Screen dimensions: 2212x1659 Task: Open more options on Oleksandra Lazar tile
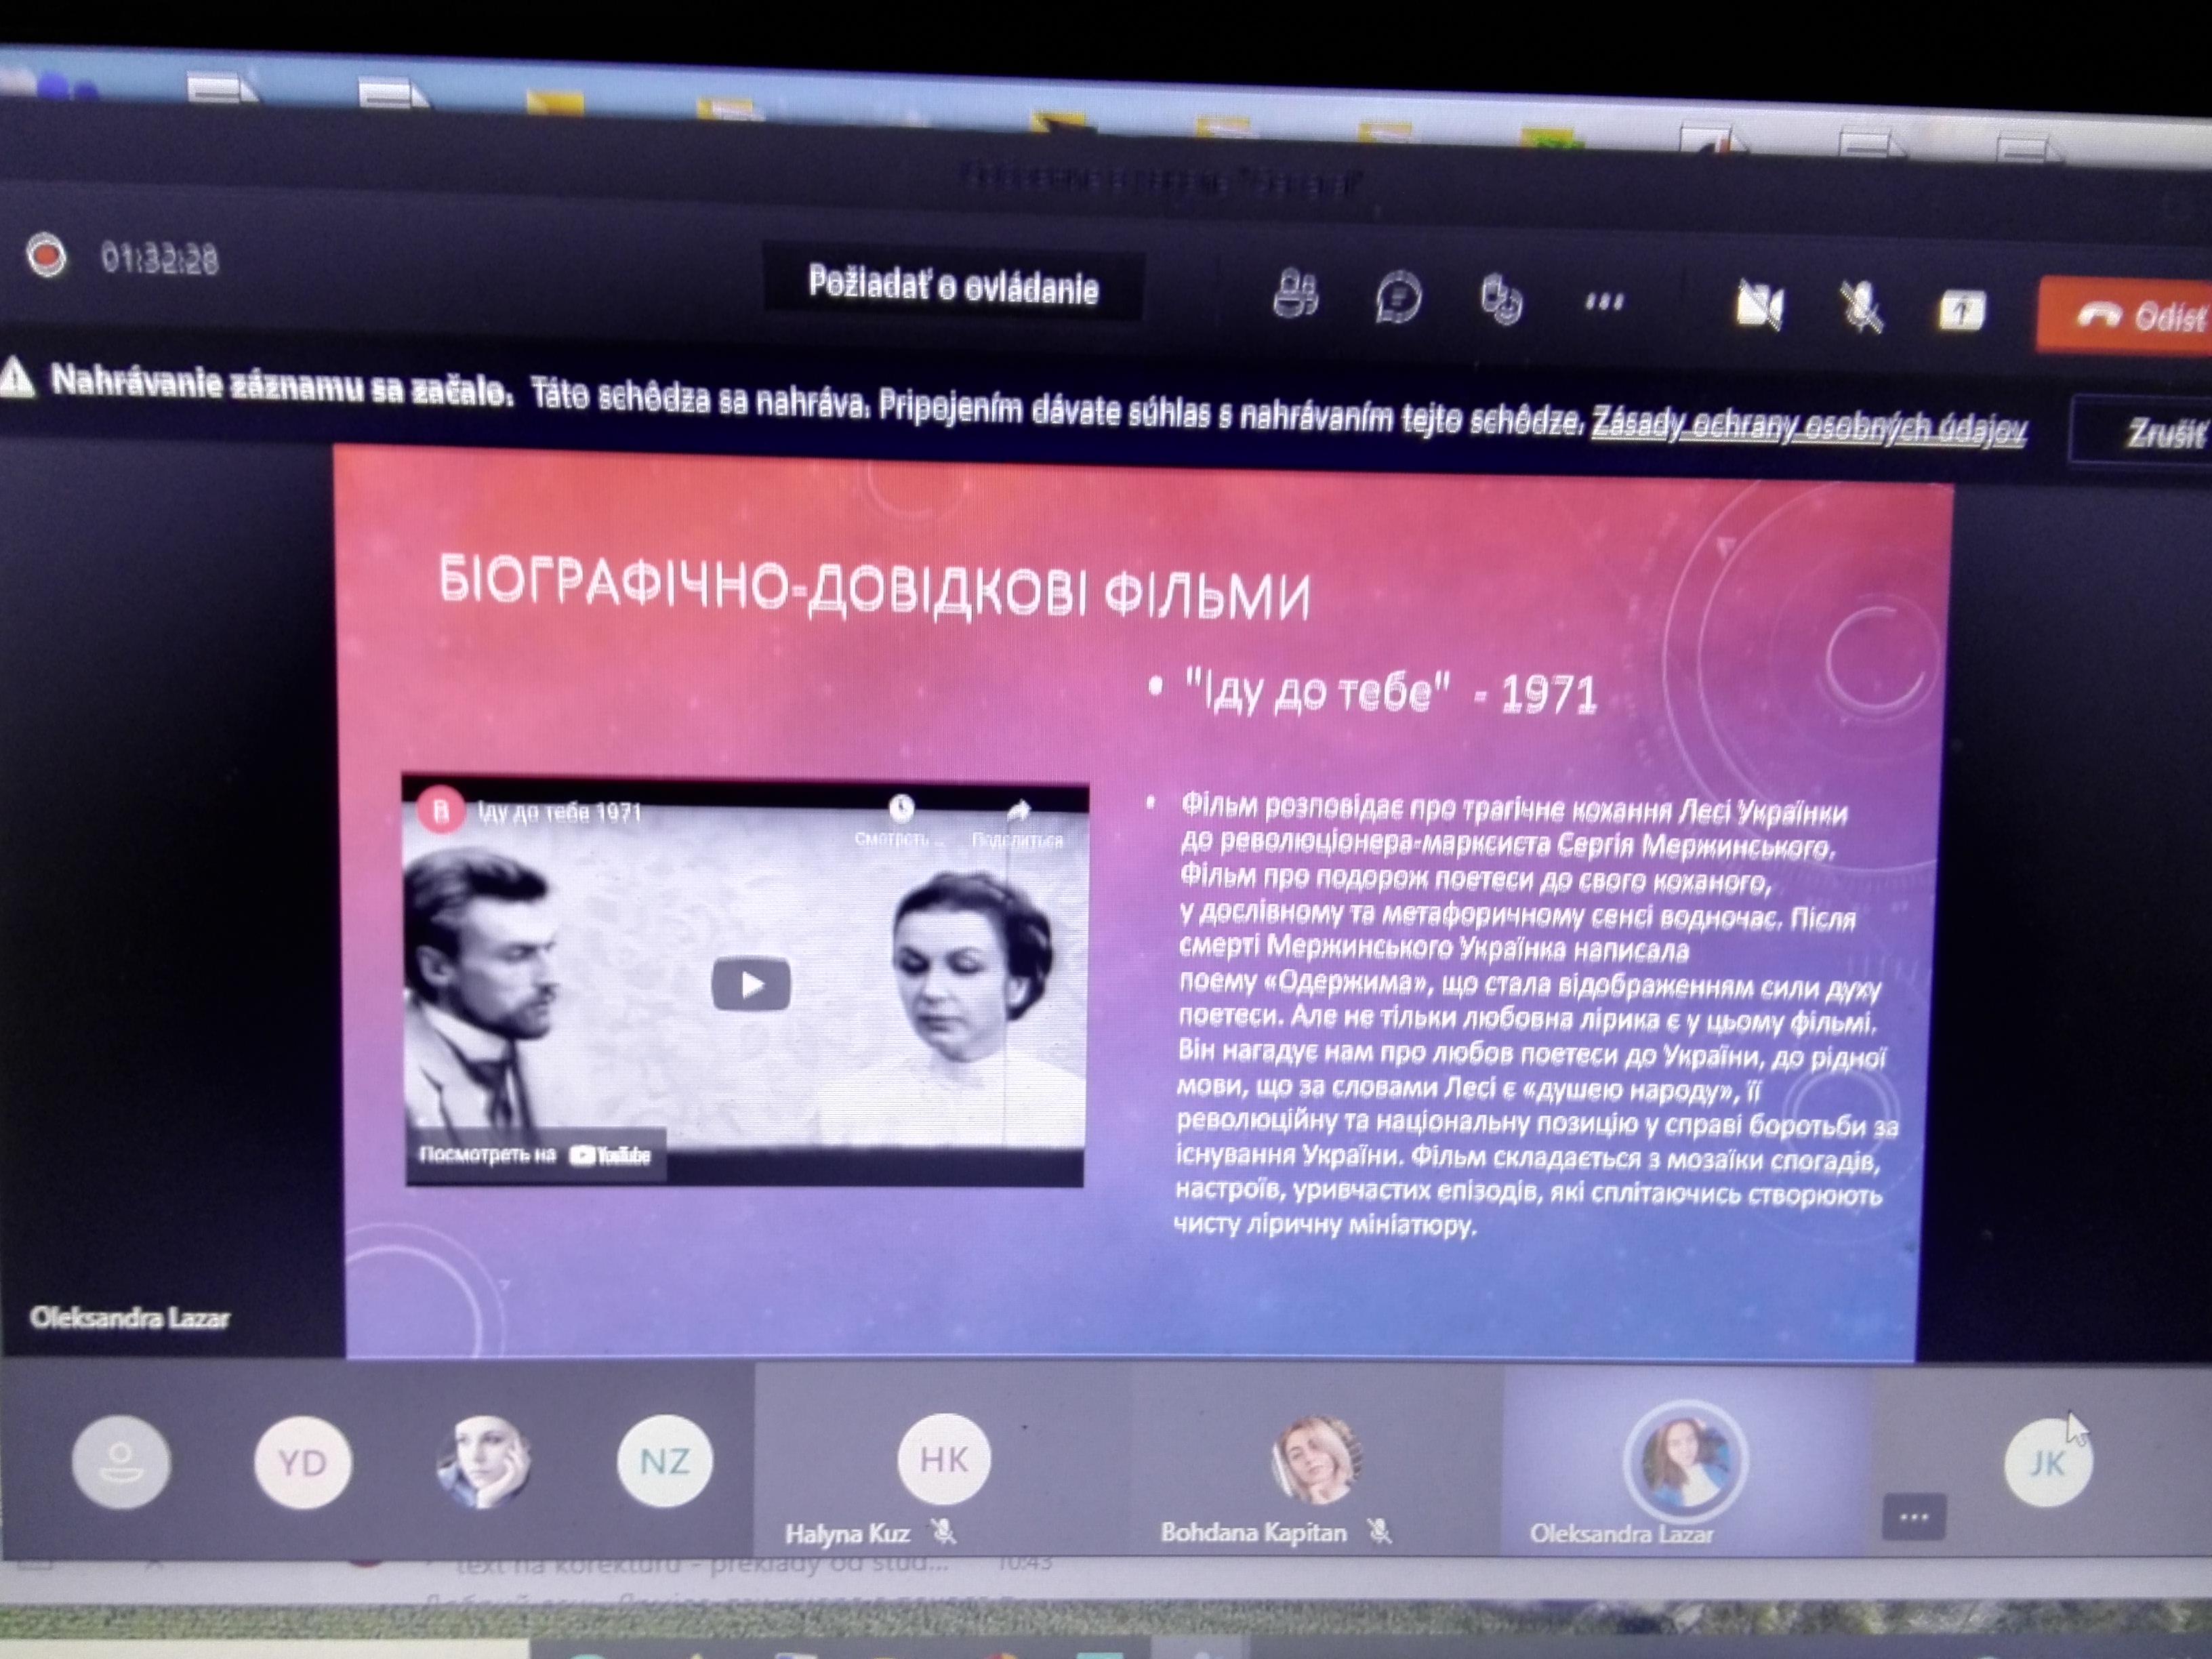click(x=1913, y=1517)
